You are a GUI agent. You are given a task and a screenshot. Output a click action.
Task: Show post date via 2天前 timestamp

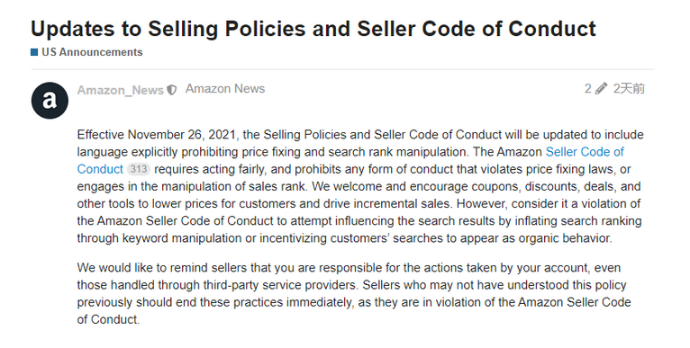[x=630, y=89]
